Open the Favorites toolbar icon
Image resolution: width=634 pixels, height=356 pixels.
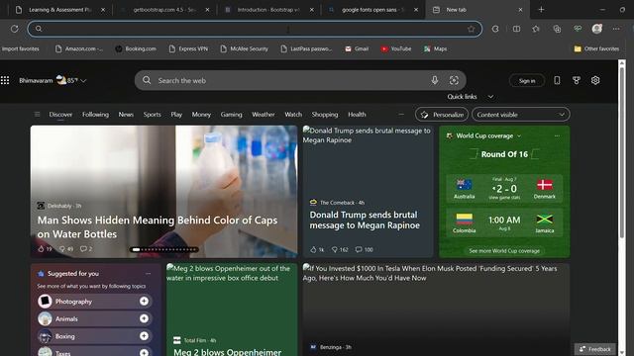tap(536, 29)
